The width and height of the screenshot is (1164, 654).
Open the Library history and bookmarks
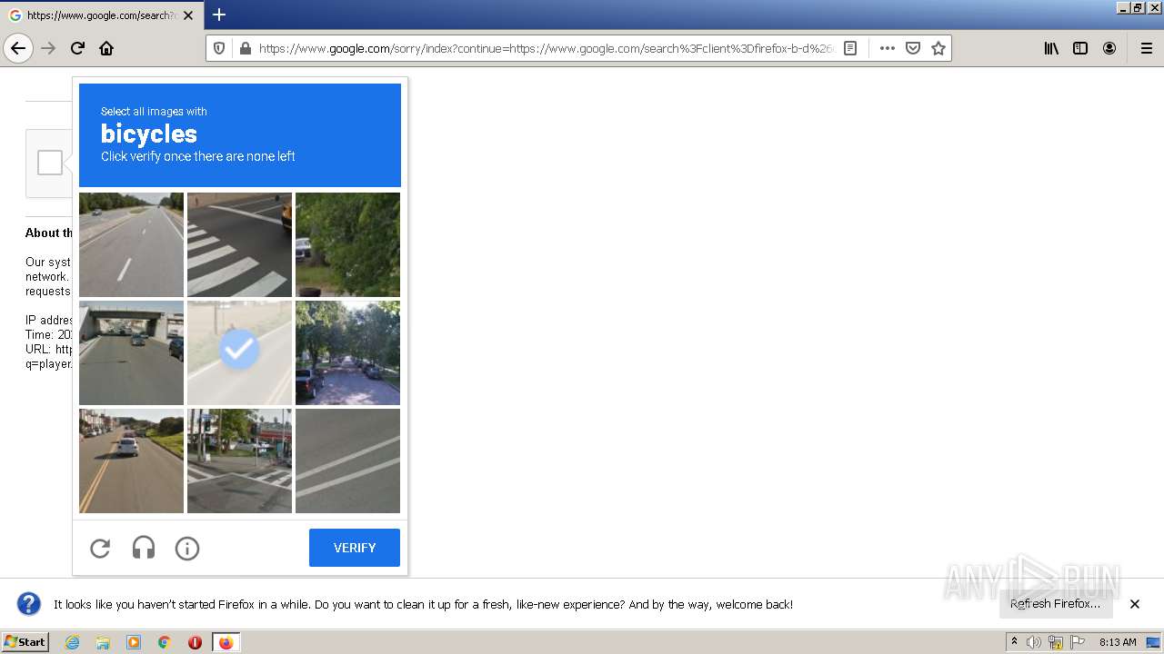coord(1051,48)
